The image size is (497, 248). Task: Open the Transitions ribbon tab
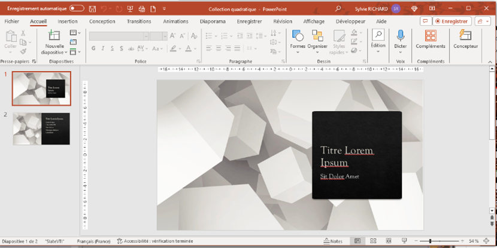coord(139,22)
